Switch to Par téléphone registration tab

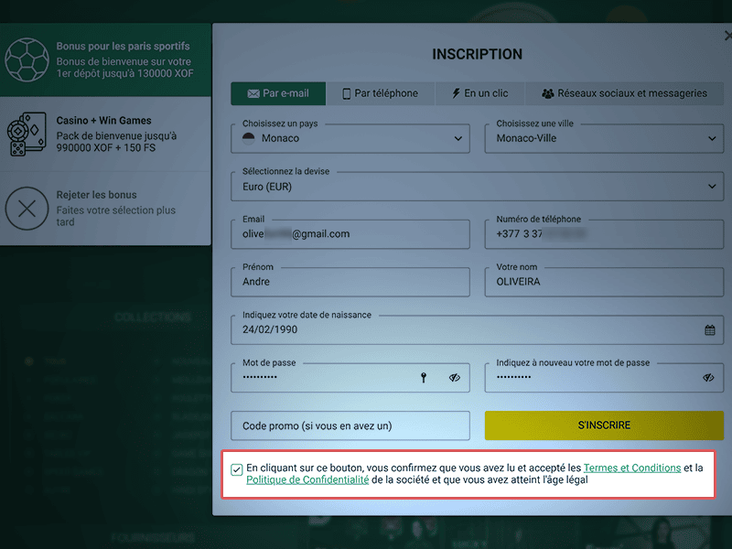381,93
